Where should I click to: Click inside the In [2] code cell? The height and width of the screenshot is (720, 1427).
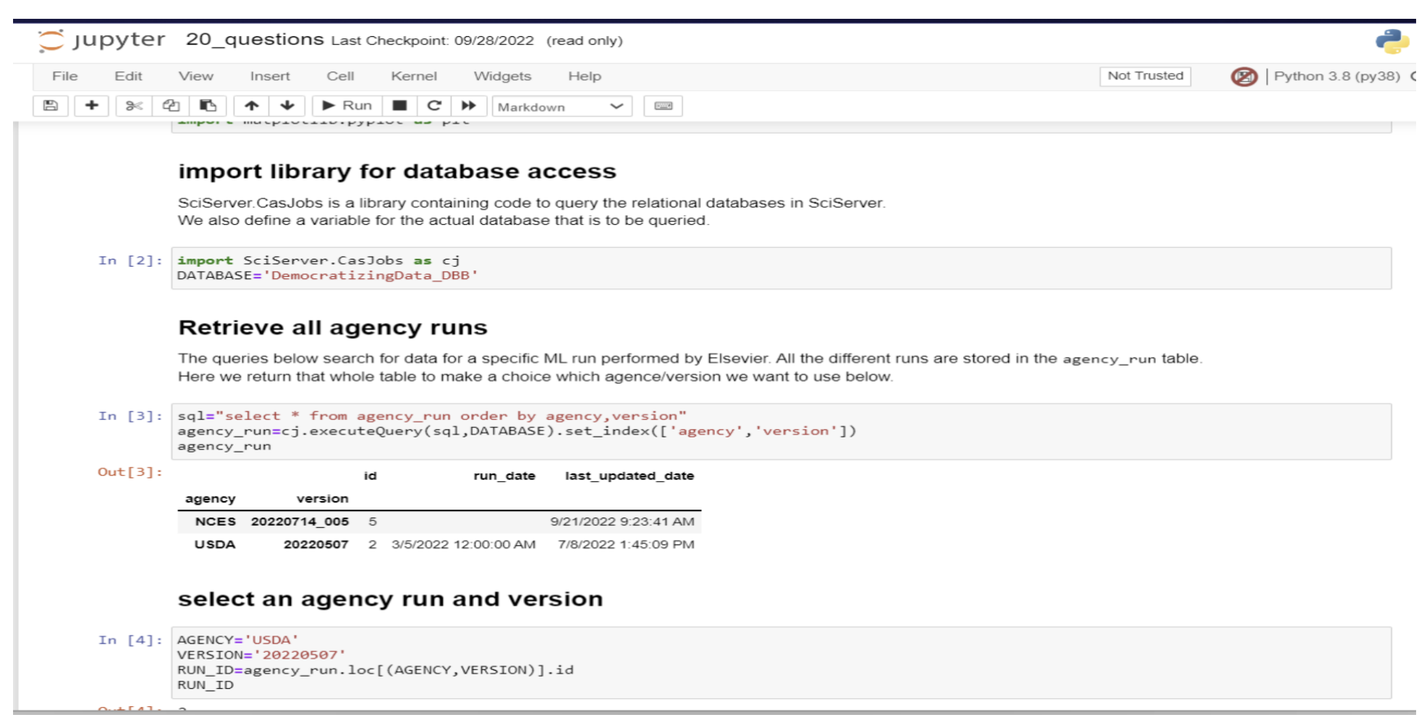point(781,268)
